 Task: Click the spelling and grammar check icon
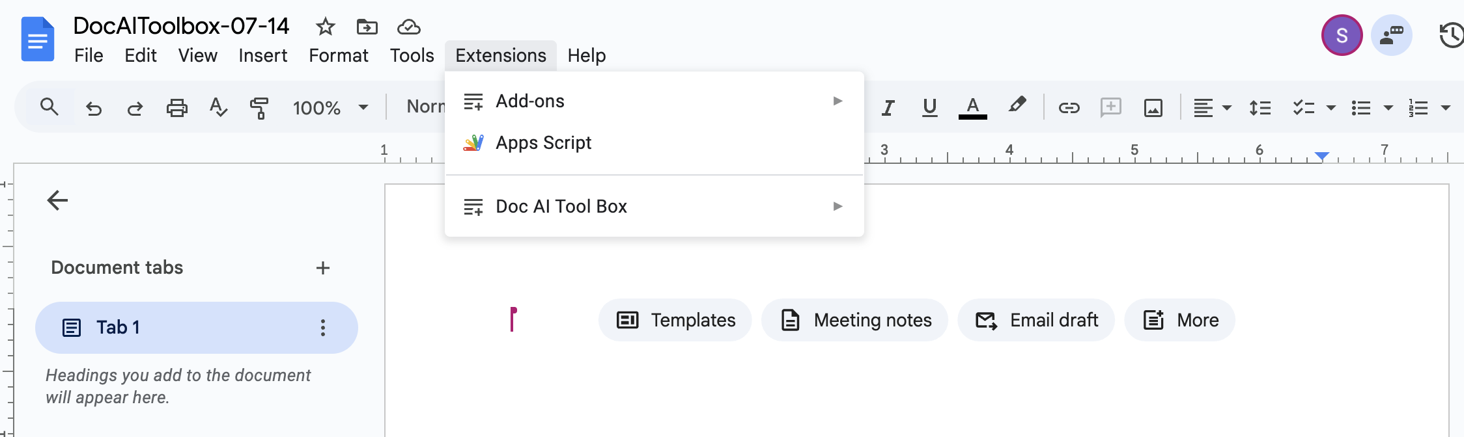(x=218, y=107)
